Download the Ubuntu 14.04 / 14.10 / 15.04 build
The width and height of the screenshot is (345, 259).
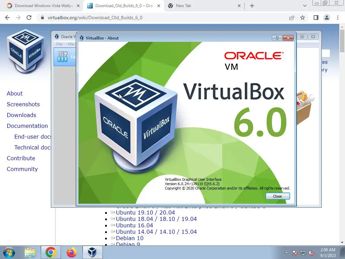(x=156, y=232)
